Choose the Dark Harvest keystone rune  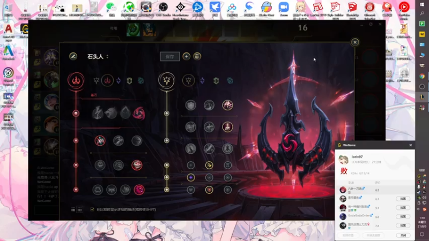pos(125,113)
